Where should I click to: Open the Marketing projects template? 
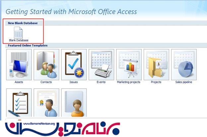[x=129, y=65]
